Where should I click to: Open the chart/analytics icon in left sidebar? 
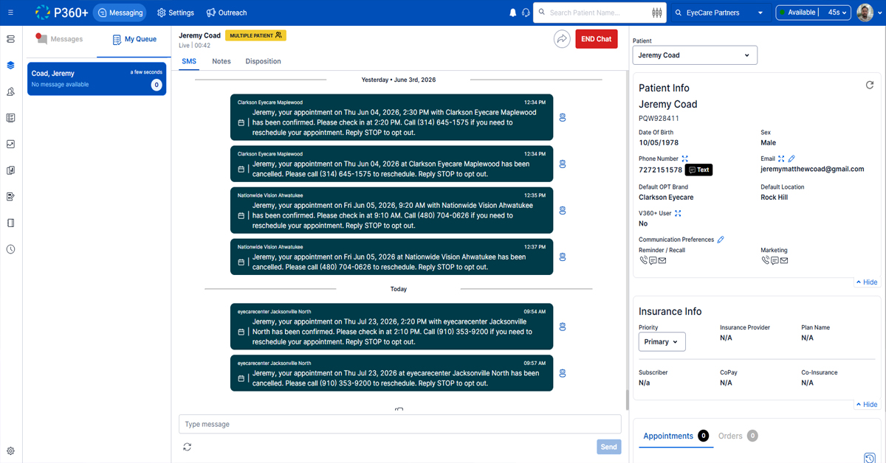click(x=10, y=144)
